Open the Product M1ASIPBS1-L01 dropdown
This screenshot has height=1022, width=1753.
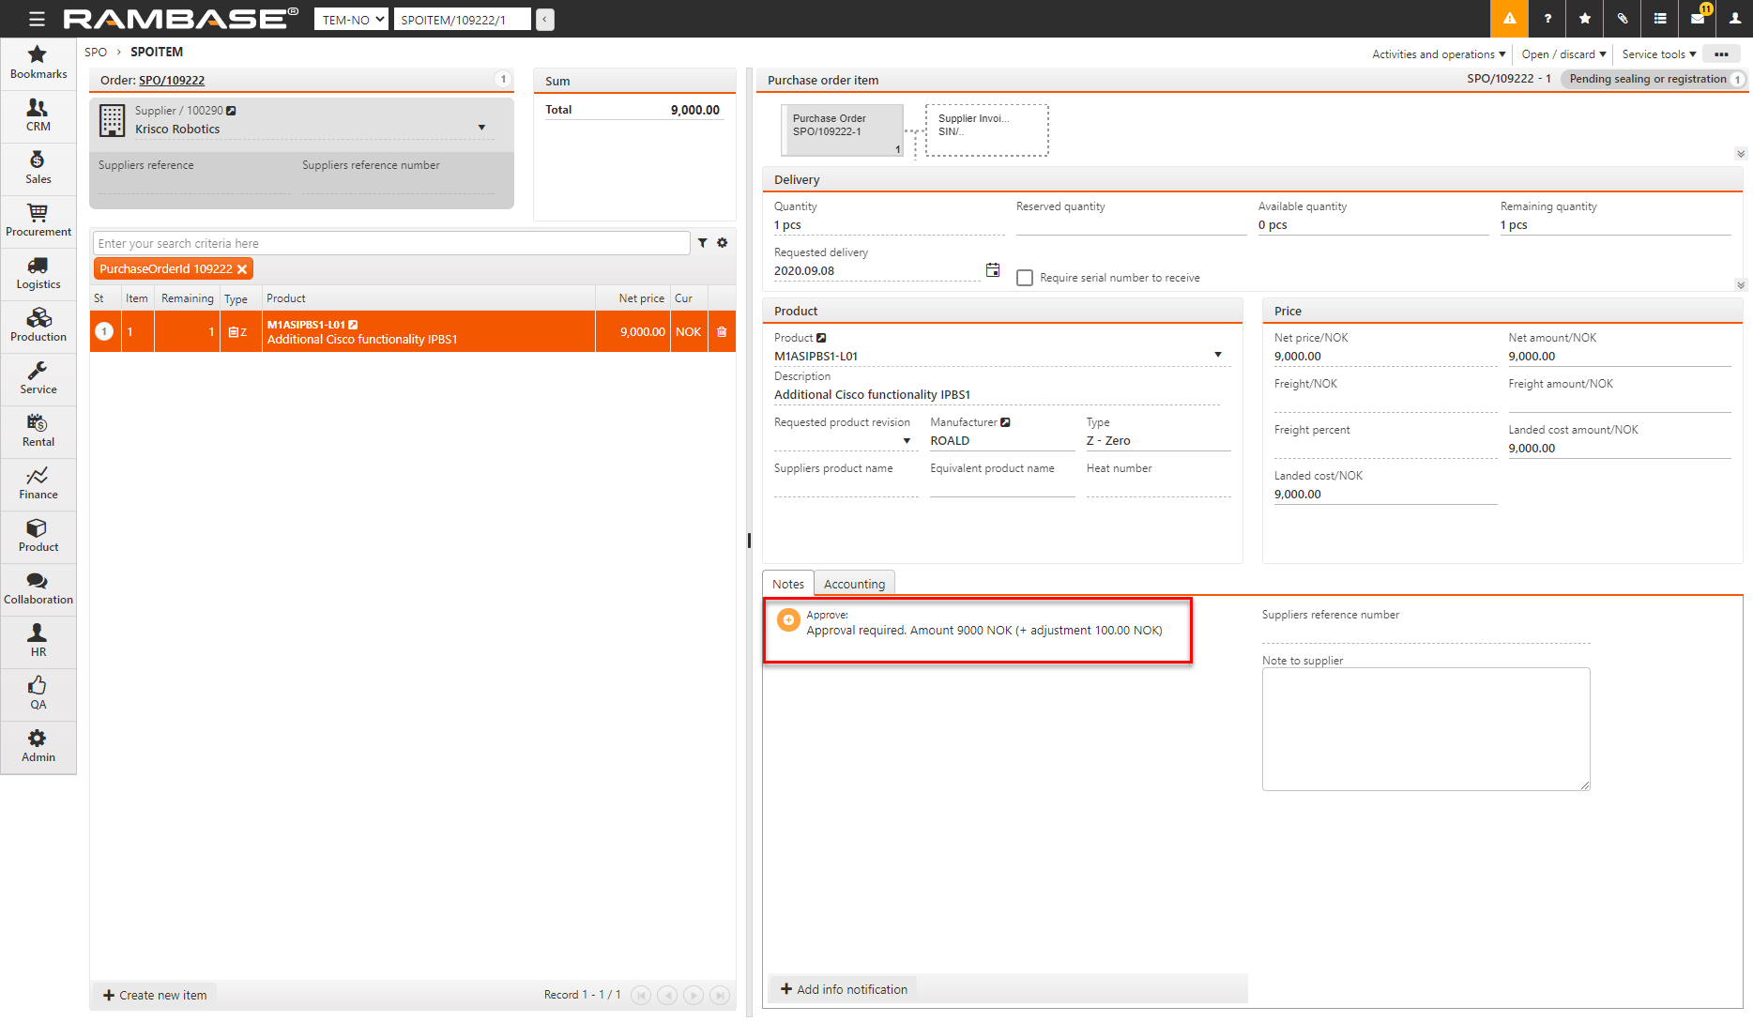point(1217,355)
